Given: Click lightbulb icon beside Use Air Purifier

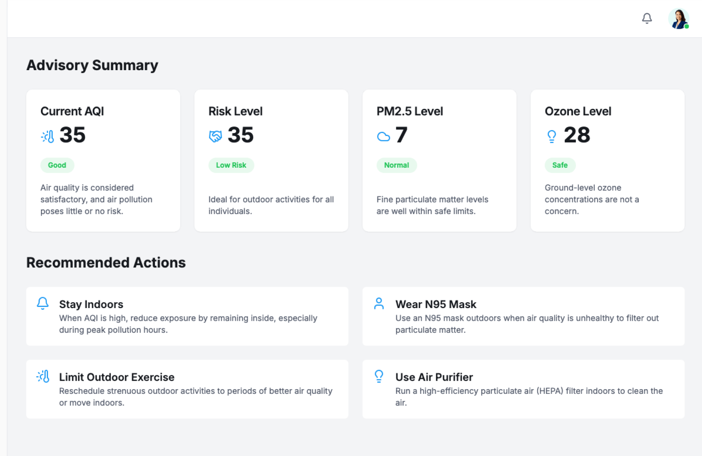Looking at the screenshot, I should tap(379, 376).
